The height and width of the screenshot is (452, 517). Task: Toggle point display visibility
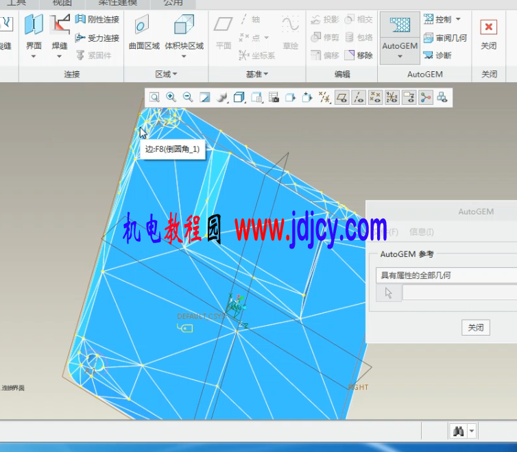pyautogui.click(x=375, y=97)
